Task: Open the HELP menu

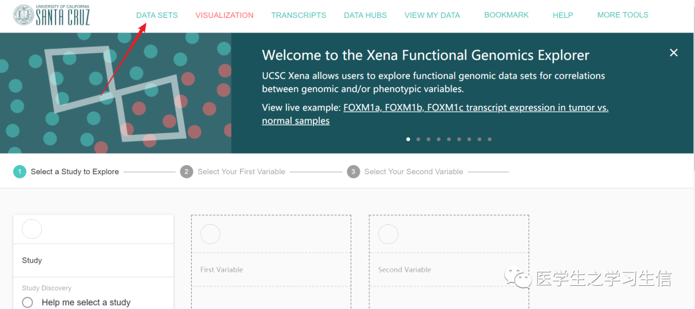Action: tap(563, 15)
